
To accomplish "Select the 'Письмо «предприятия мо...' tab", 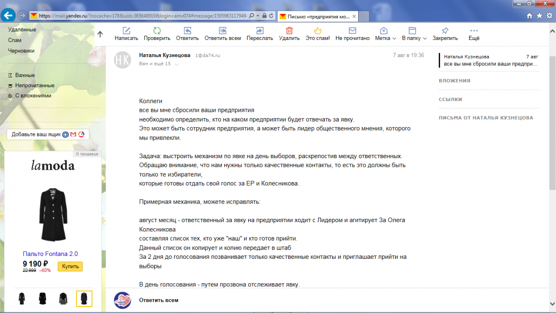I will pyautogui.click(x=319, y=16).
